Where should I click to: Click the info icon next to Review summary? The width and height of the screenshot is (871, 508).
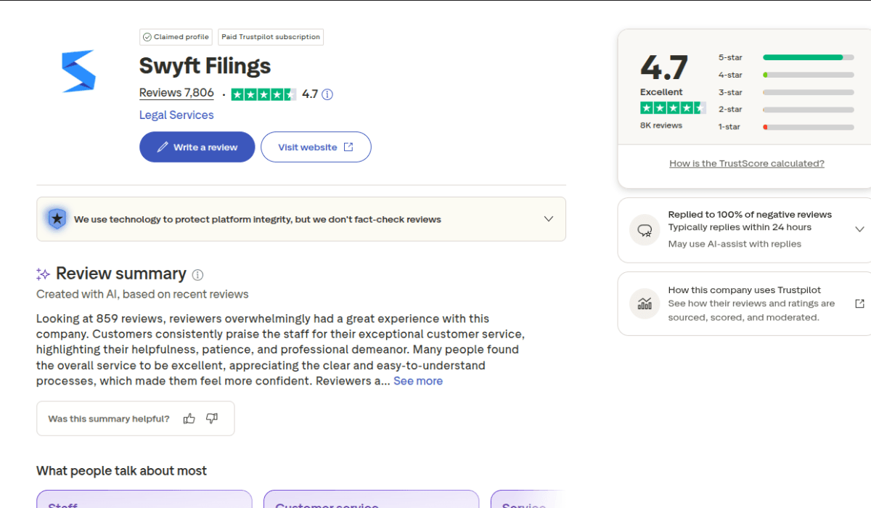(197, 275)
